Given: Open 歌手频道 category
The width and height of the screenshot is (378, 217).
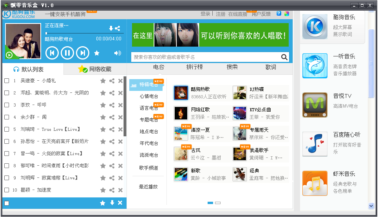Looking at the screenshot, I should [x=148, y=168].
